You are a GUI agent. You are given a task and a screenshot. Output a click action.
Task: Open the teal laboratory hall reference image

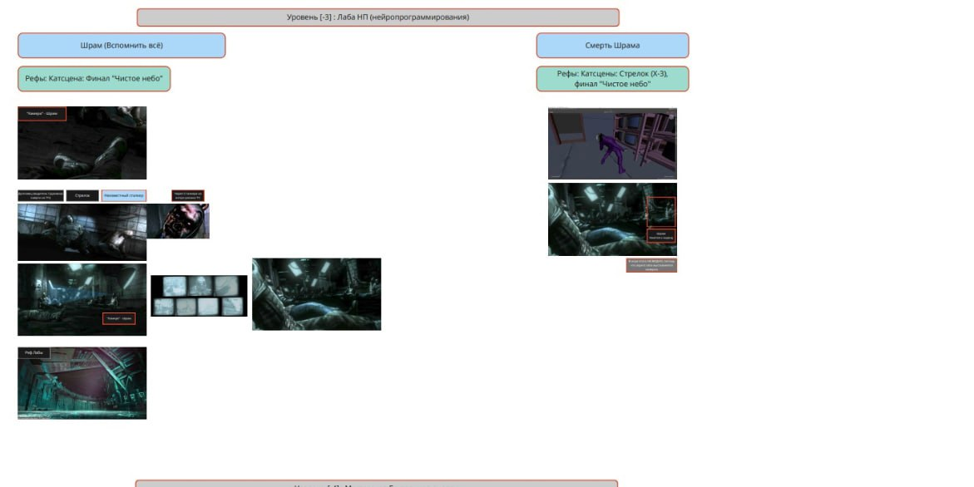click(82, 383)
